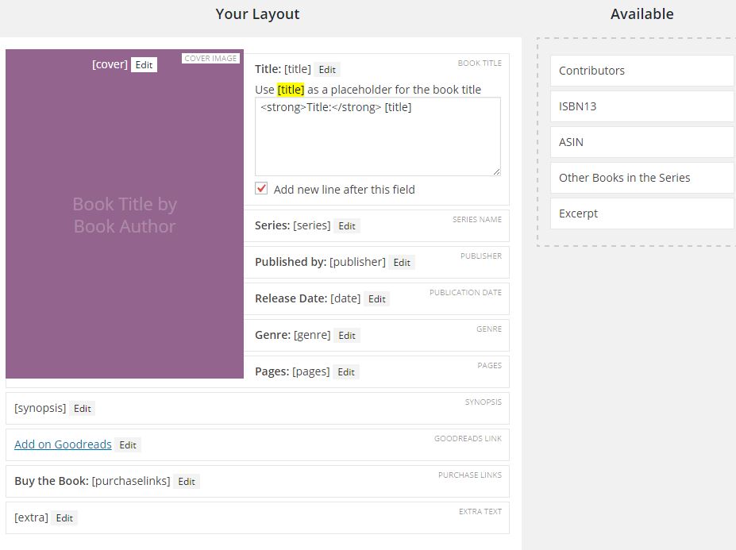Click the highlighted [title] placeholder hint
Image resolution: width=736 pixels, height=550 pixels.
[x=291, y=90]
